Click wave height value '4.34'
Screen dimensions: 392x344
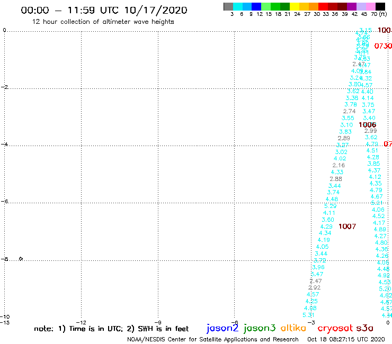pos(325,233)
